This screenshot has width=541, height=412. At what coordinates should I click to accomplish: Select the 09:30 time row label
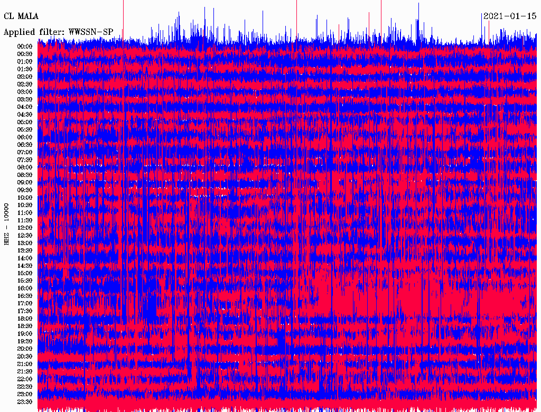25,190
